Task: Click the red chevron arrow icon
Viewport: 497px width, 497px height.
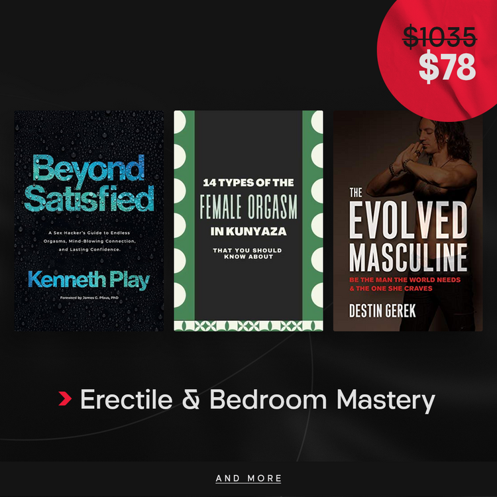Action: pos(65,398)
